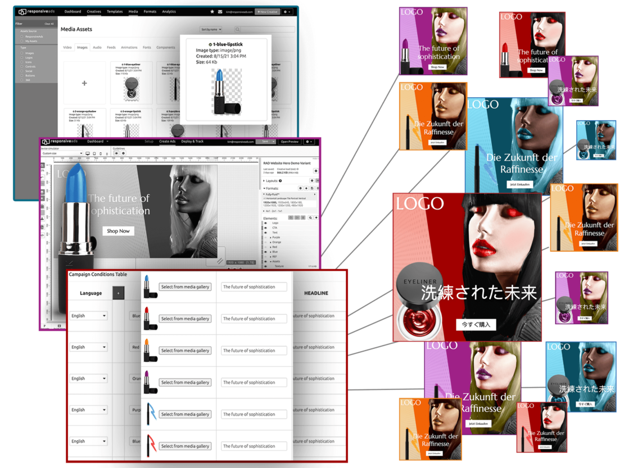This screenshot has height=468, width=624.
Task: Click the Layouts settings gear icon
Action: (x=312, y=180)
